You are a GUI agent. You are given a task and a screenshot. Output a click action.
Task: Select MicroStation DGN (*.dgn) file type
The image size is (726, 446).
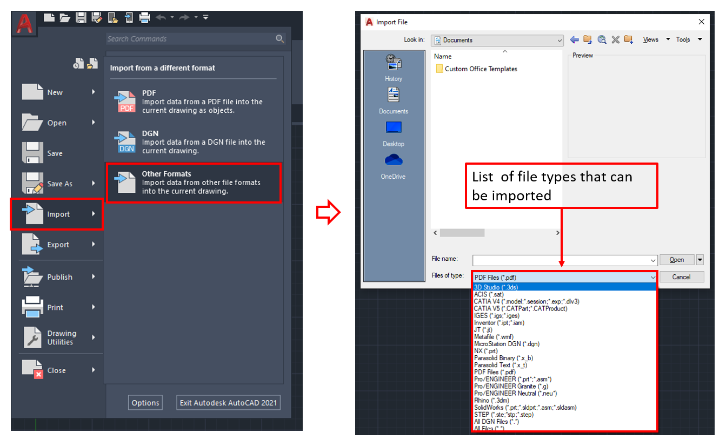point(564,344)
